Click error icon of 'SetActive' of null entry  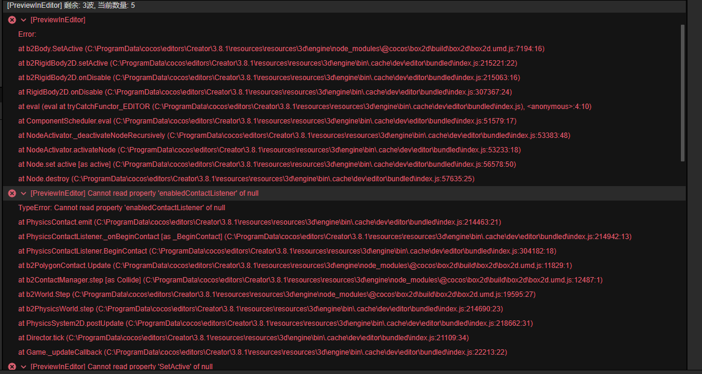point(12,367)
